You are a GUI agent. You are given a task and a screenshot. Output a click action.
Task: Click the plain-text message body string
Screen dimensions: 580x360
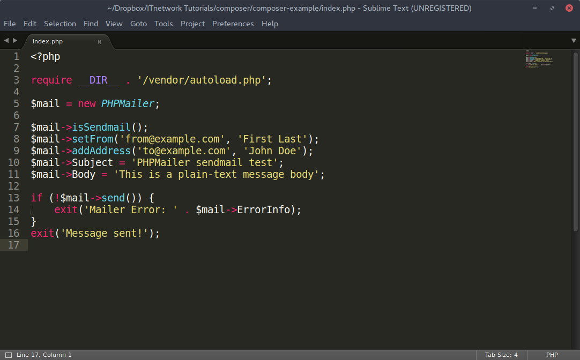click(217, 175)
